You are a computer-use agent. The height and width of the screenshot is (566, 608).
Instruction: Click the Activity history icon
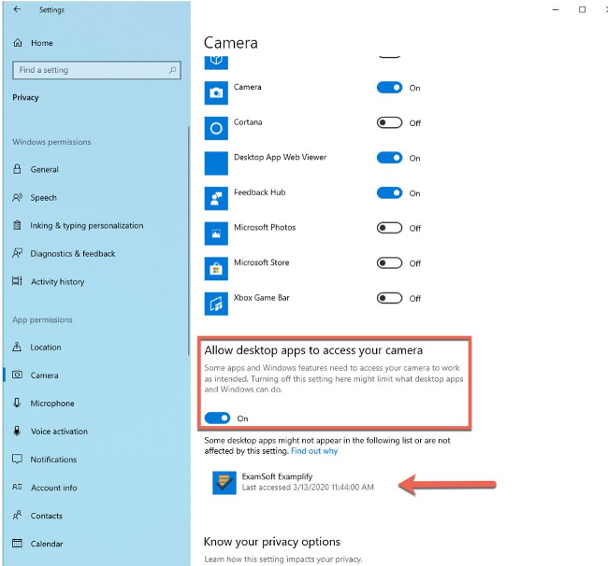[x=17, y=281]
